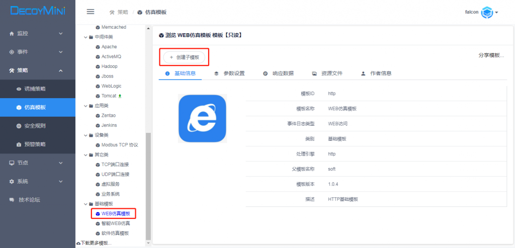This screenshot has width=515, height=248.
Task: Click the falcon user avatar icon
Action: 487,13
